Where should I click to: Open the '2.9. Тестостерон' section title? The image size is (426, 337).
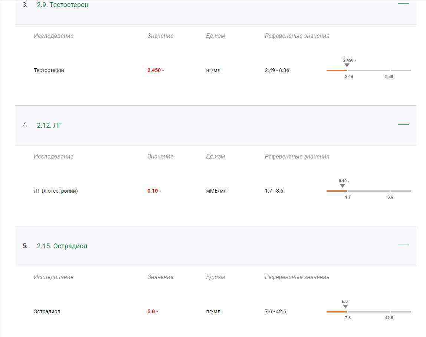tap(62, 5)
